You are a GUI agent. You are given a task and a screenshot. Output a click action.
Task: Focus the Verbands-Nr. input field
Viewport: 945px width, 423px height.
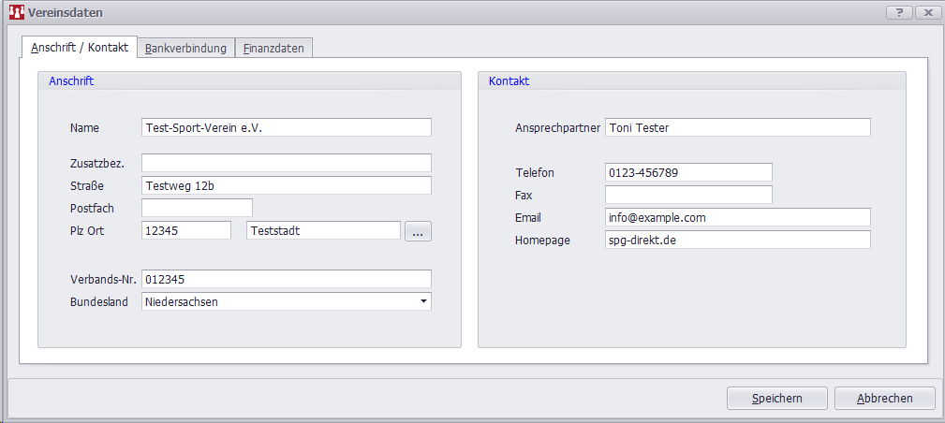point(286,279)
